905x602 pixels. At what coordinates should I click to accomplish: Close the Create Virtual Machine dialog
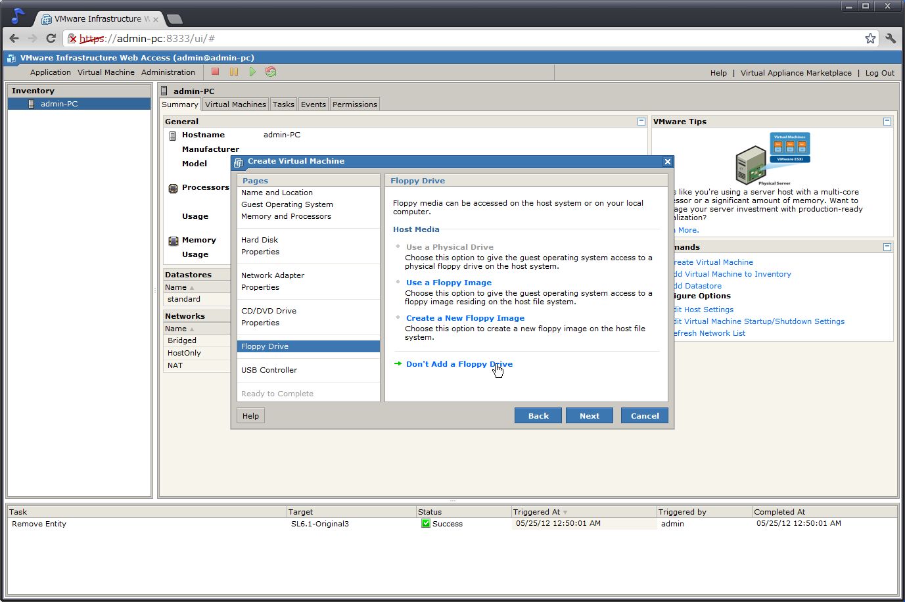668,162
